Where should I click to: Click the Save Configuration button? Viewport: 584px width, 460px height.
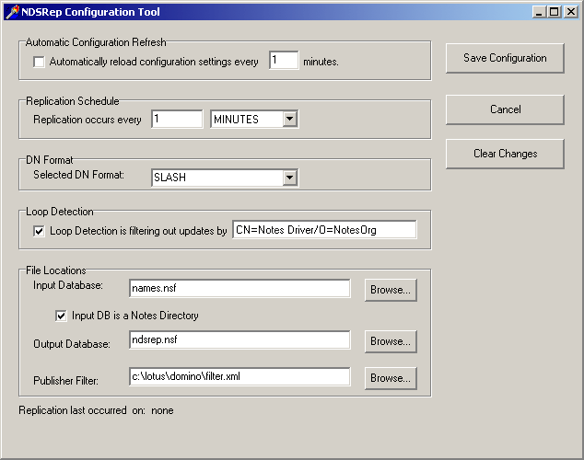coord(505,58)
